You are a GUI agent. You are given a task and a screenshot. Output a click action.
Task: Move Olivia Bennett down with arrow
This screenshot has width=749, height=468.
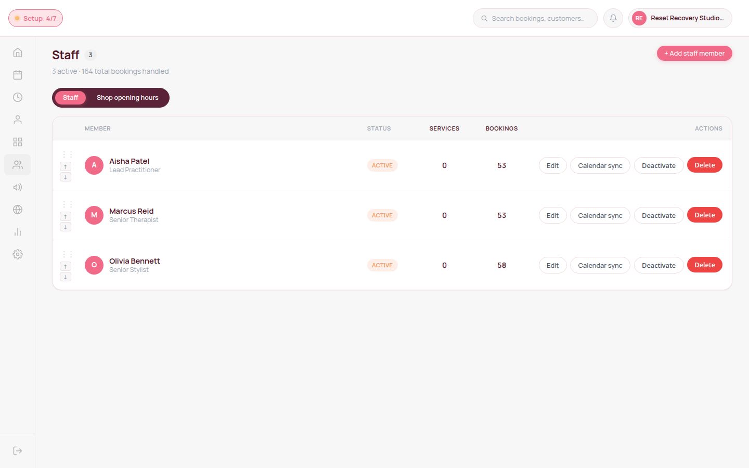pyautogui.click(x=66, y=277)
